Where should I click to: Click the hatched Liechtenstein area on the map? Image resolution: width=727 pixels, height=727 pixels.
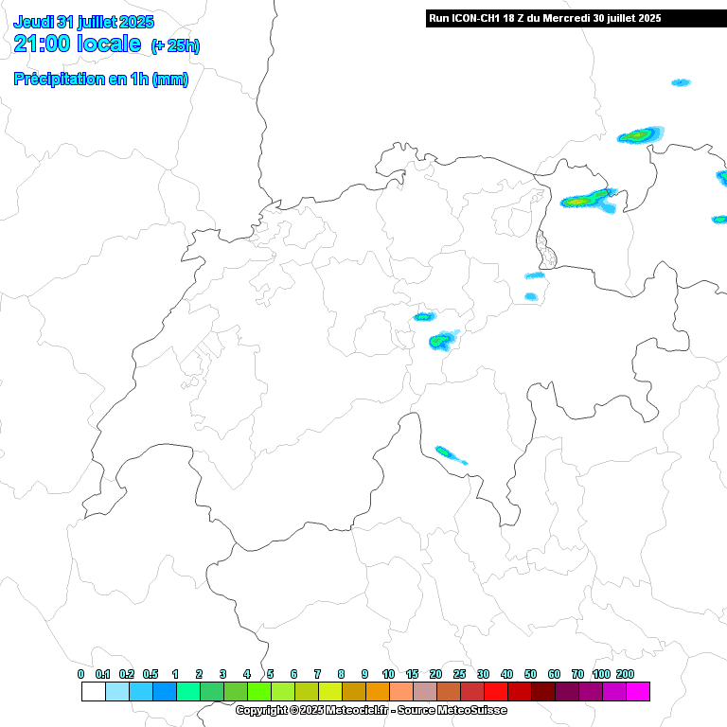(545, 251)
